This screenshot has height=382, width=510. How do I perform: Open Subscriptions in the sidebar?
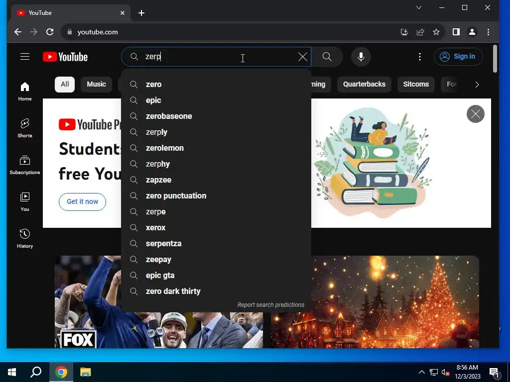(25, 165)
